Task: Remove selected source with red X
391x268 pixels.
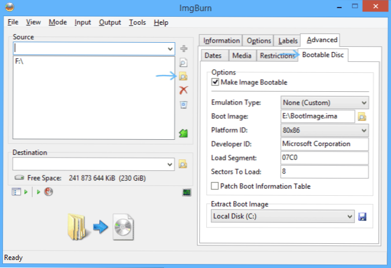Action: click(184, 90)
